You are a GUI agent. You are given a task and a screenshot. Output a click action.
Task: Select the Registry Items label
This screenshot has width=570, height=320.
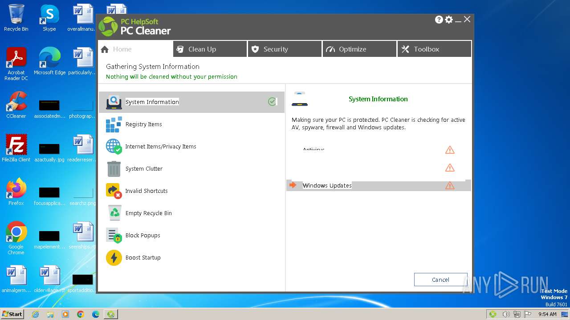point(143,124)
